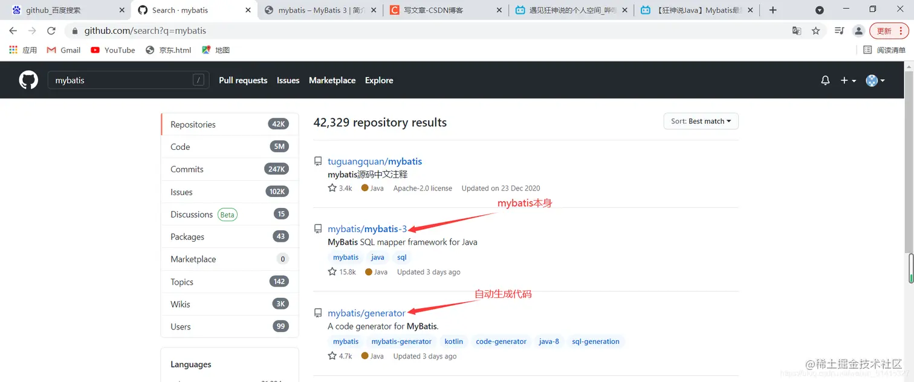Open a new browser tab
The width and height of the screenshot is (914, 382).
click(773, 10)
